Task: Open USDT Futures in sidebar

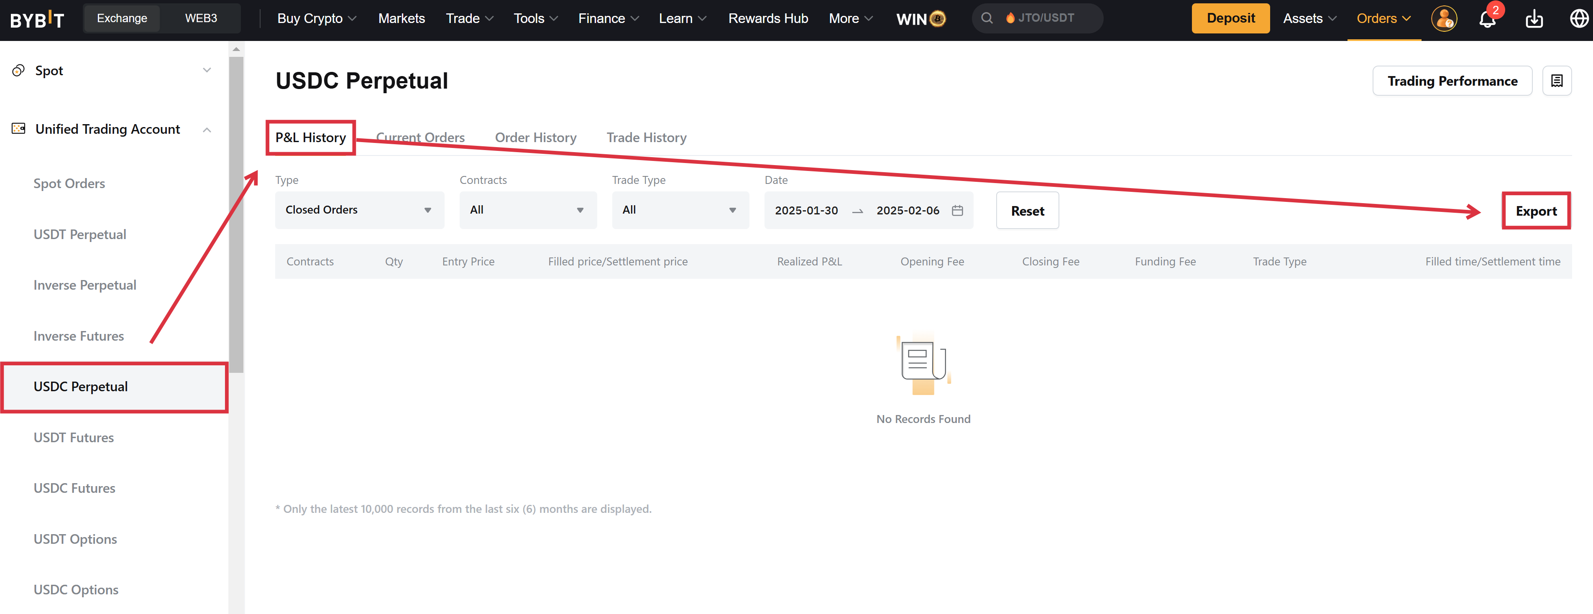Action: (x=74, y=438)
